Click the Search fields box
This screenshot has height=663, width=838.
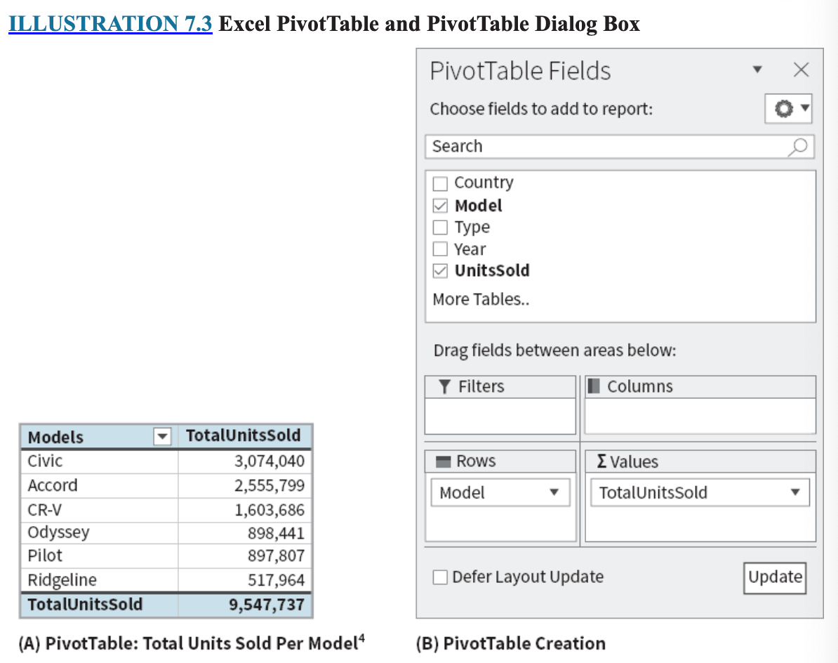pos(620,147)
